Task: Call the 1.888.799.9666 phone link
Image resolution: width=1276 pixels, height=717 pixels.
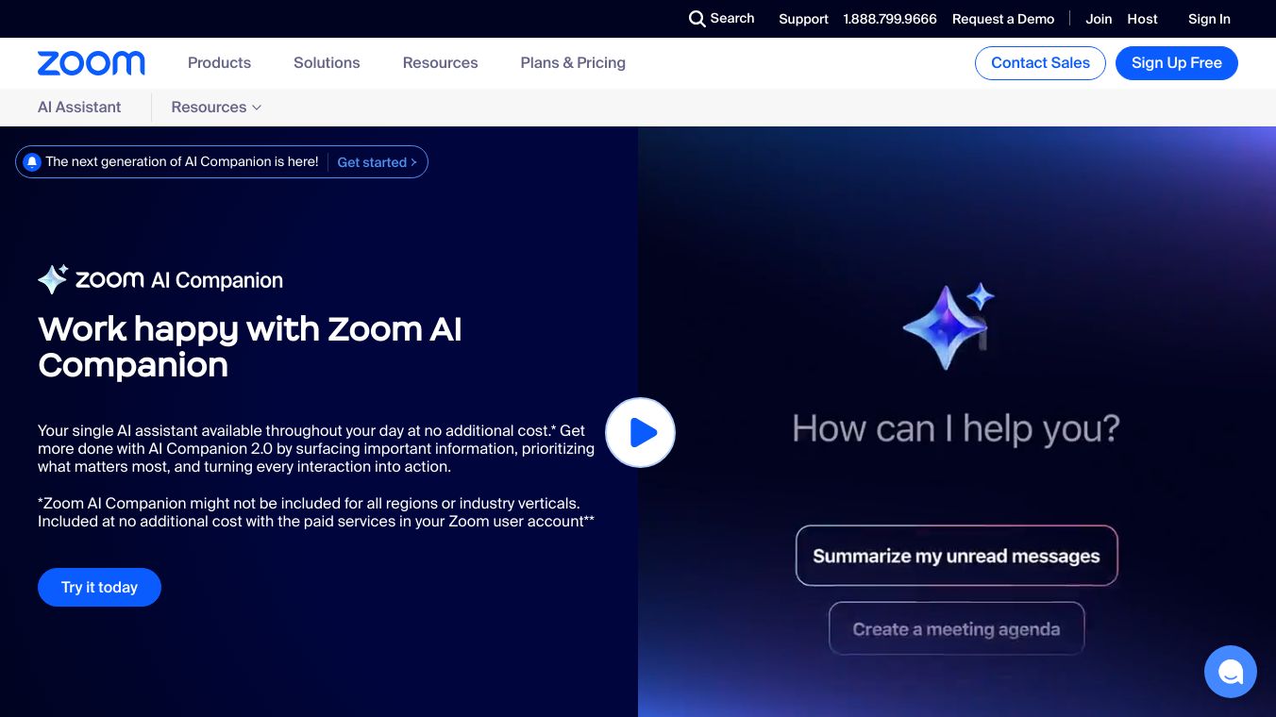Action: point(890,19)
